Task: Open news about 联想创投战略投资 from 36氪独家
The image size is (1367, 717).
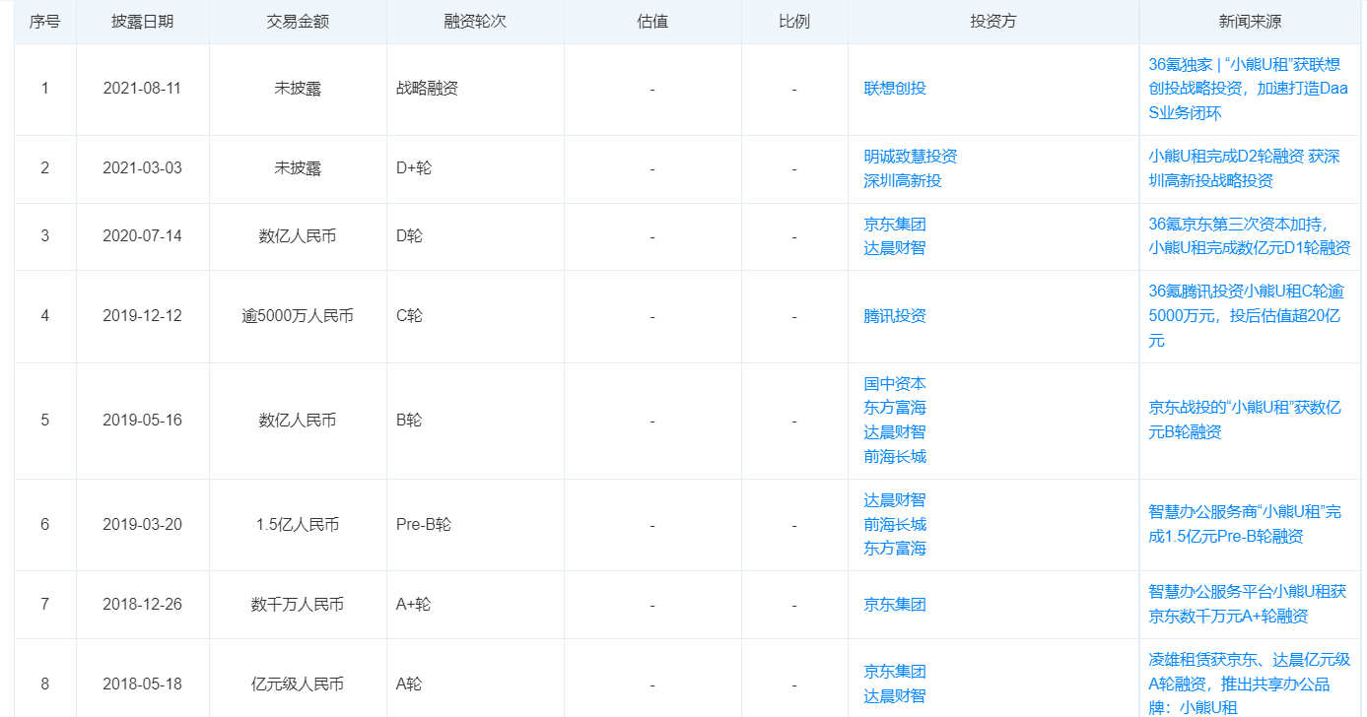Action: 1249,89
